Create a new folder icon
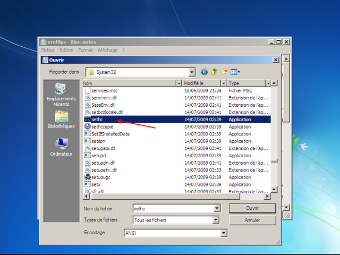 pyautogui.click(x=224, y=72)
